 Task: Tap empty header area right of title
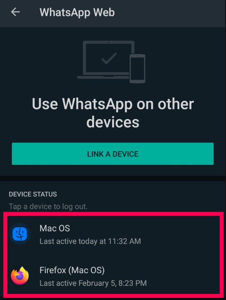[x=170, y=13]
